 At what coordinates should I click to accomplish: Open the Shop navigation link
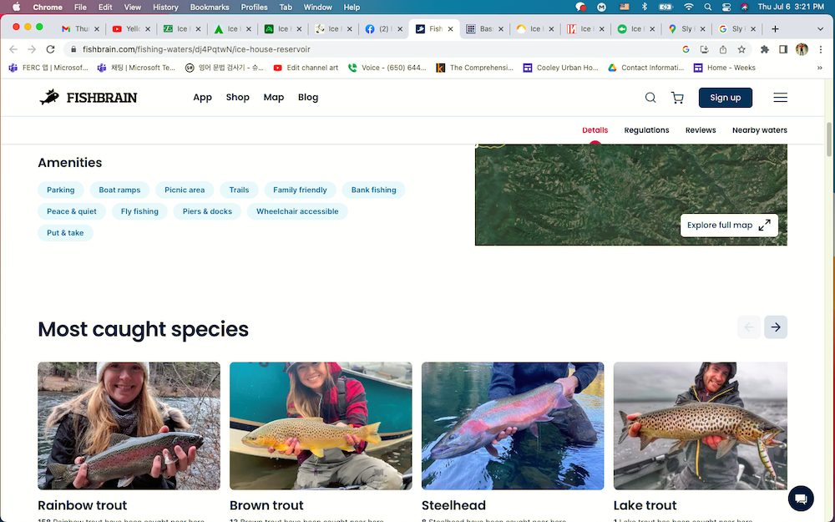coord(237,98)
